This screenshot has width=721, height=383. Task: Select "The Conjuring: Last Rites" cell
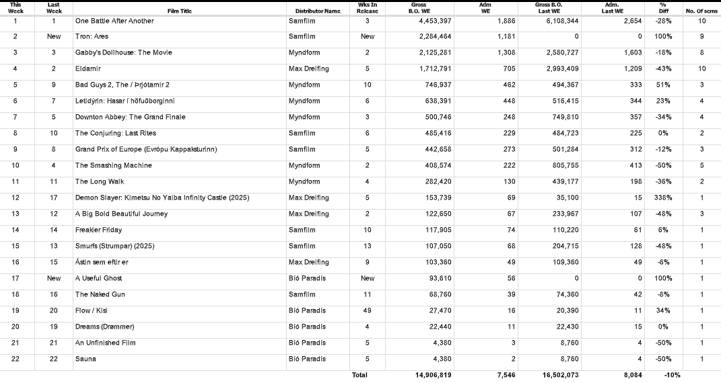pos(116,133)
